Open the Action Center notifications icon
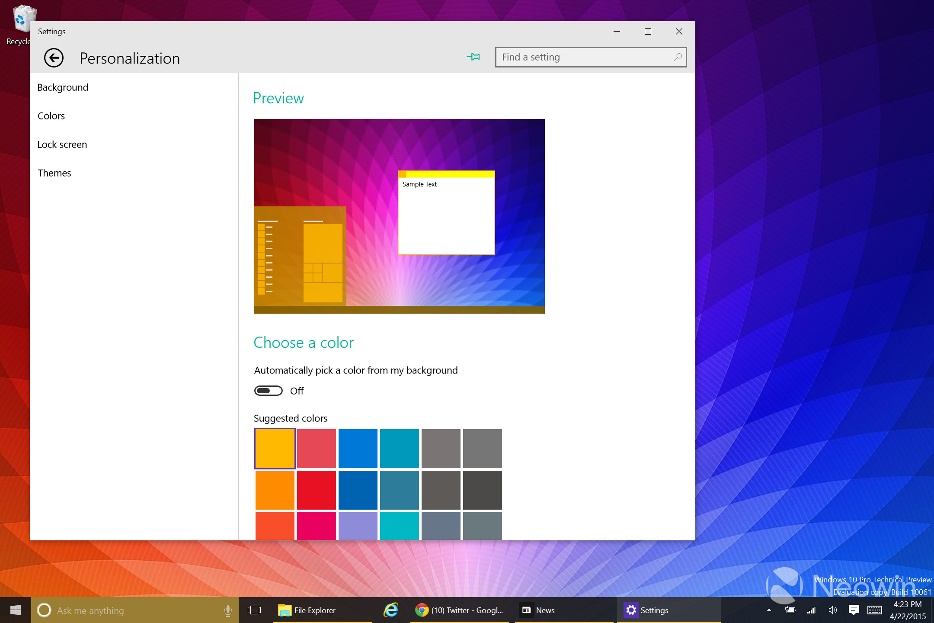The image size is (934, 623). click(854, 610)
